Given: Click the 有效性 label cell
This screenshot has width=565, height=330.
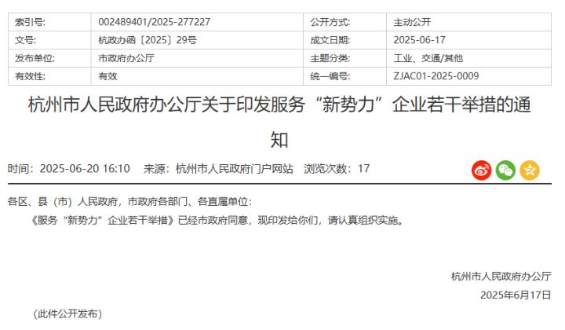Looking at the screenshot, I should 49,76.
